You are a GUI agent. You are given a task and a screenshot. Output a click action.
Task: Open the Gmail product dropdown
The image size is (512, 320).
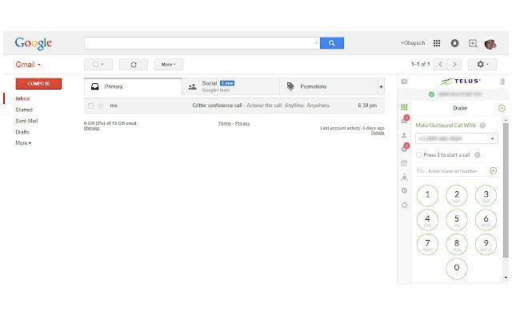coord(28,65)
